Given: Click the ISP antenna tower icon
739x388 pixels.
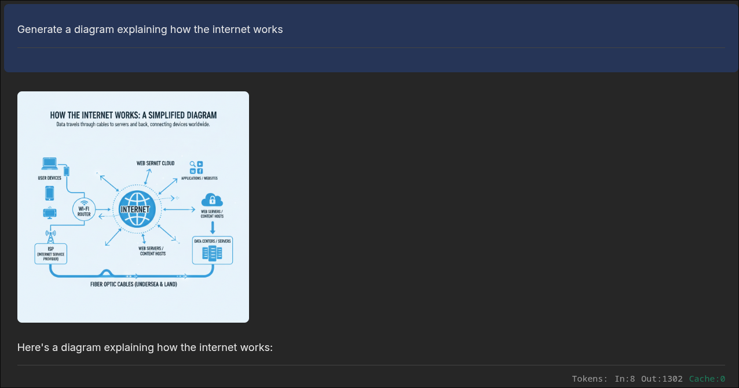Looking at the screenshot, I should pos(50,236).
